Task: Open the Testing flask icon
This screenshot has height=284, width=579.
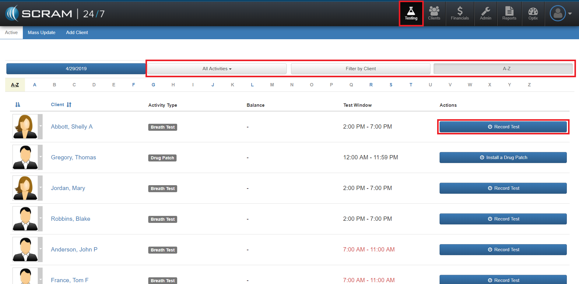Action: point(411,13)
